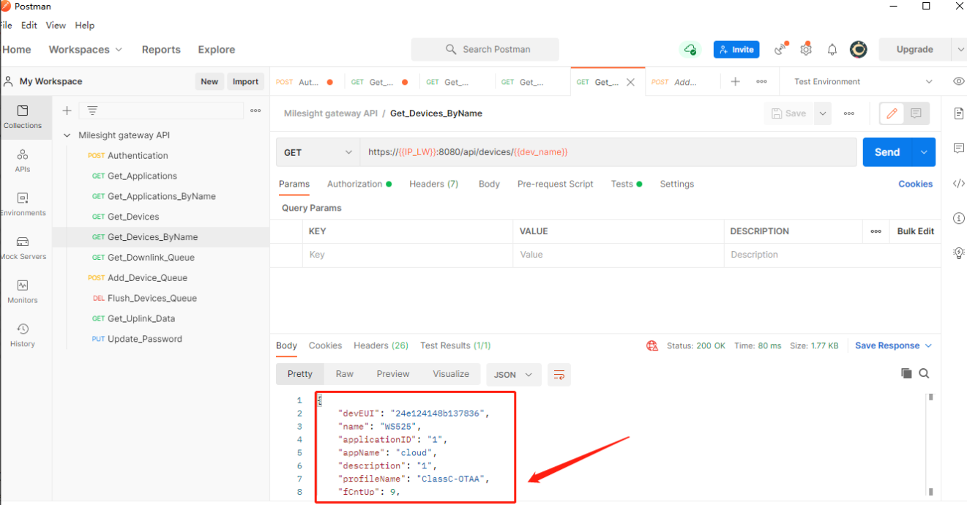Screen dimensions: 967x505
Task: Open the lightbulb related collections icon
Action: [x=959, y=253]
